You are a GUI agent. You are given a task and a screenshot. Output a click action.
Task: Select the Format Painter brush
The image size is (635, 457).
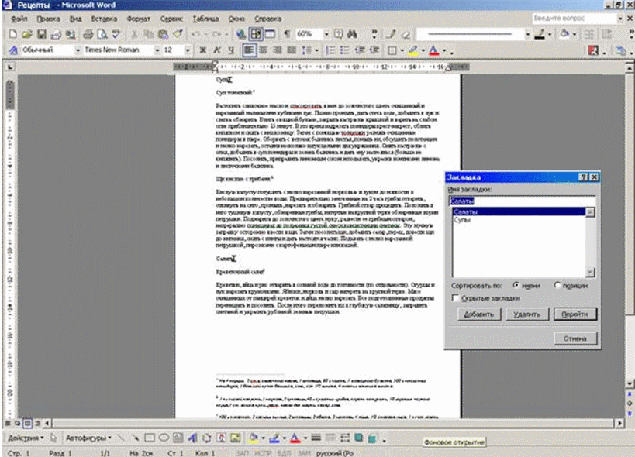178,34
